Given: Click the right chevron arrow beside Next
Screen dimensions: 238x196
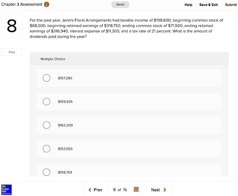Looking at the screenshot, I should coord(165,190).
